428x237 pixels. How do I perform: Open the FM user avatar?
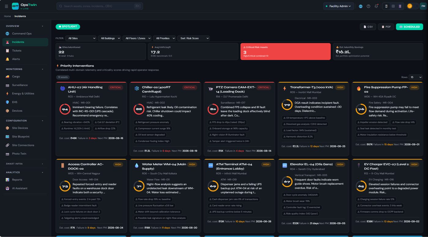tap(423, 6)
